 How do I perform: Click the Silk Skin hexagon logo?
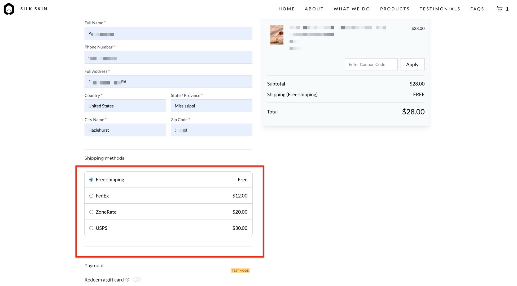[9, 9]
